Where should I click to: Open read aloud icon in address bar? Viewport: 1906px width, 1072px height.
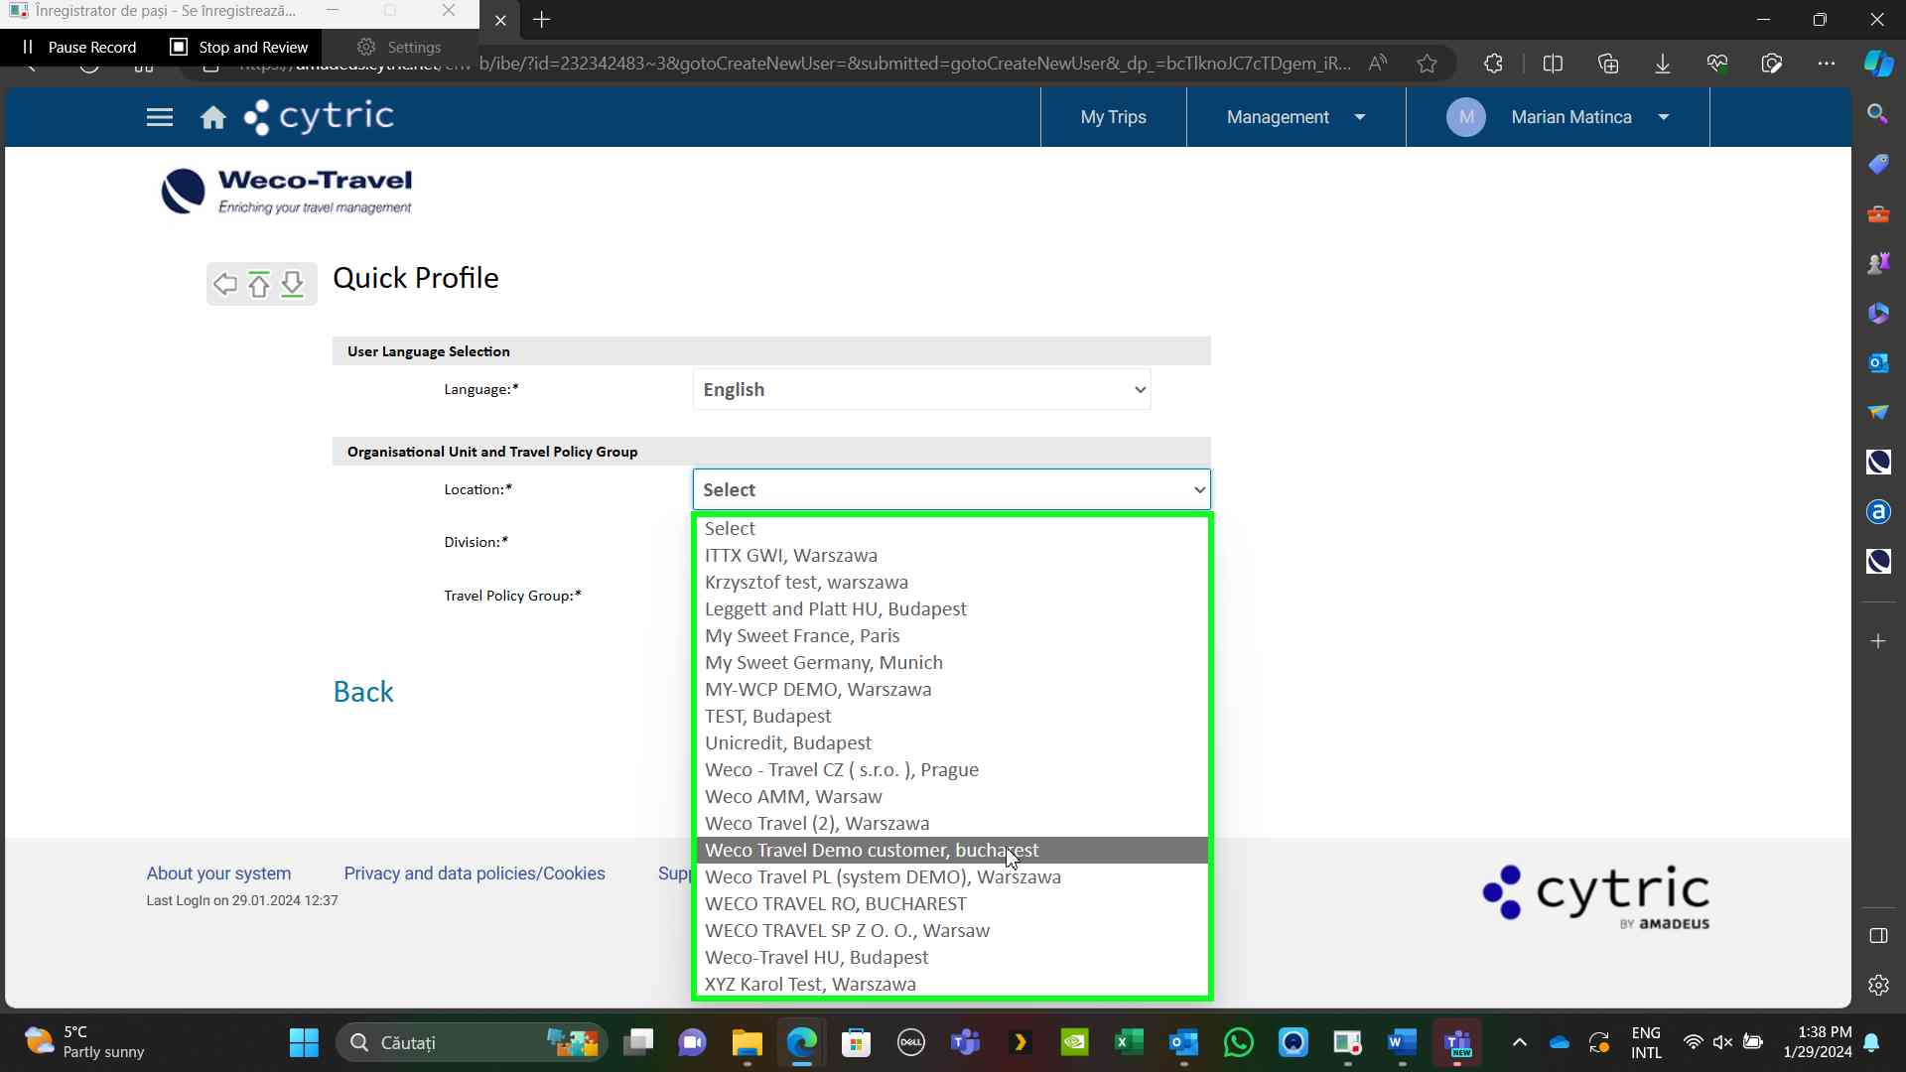coord(1377,64)
